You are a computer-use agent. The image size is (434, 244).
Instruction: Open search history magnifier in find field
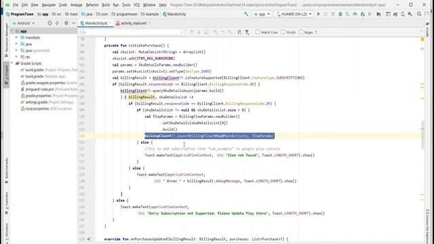(x=83, y=33)
